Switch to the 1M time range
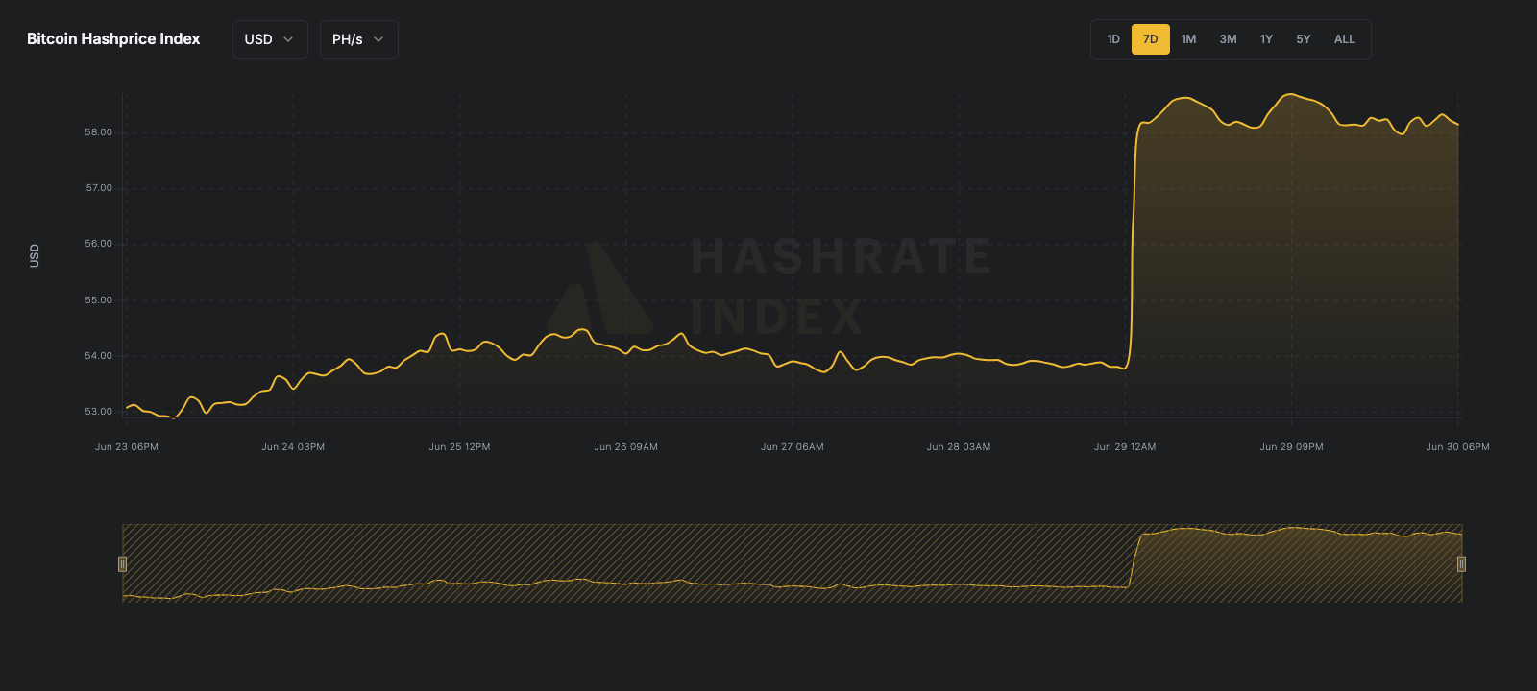 point(1188,39)
